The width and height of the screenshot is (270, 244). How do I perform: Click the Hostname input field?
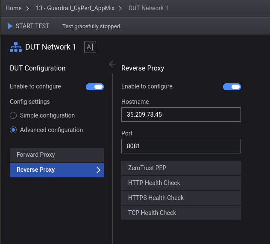pyautogui.click(x=181, y=115)
